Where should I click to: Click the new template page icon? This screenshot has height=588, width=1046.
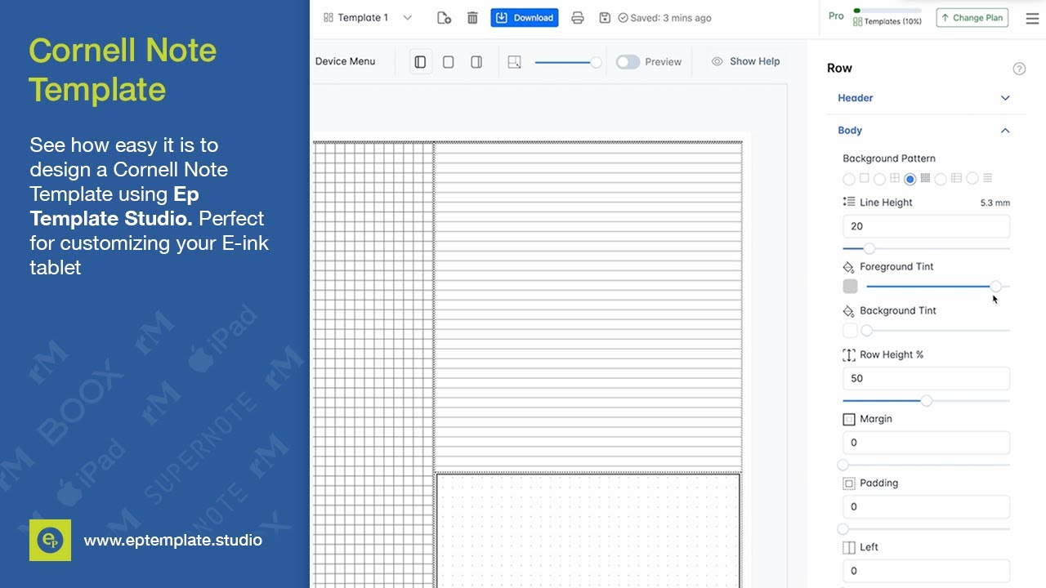pyautogui.click(x=444, y=18)
